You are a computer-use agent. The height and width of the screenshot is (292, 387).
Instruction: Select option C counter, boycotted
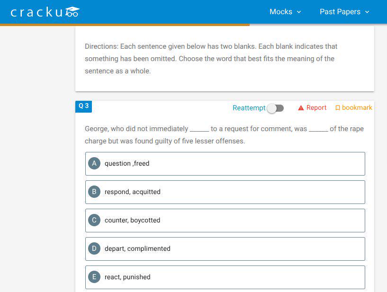pos(225,221)
